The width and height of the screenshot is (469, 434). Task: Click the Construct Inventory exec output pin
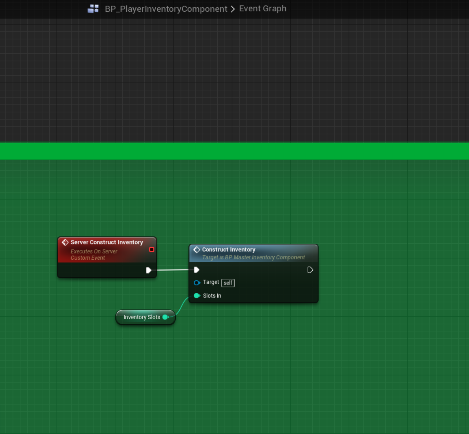coord(310,270)
